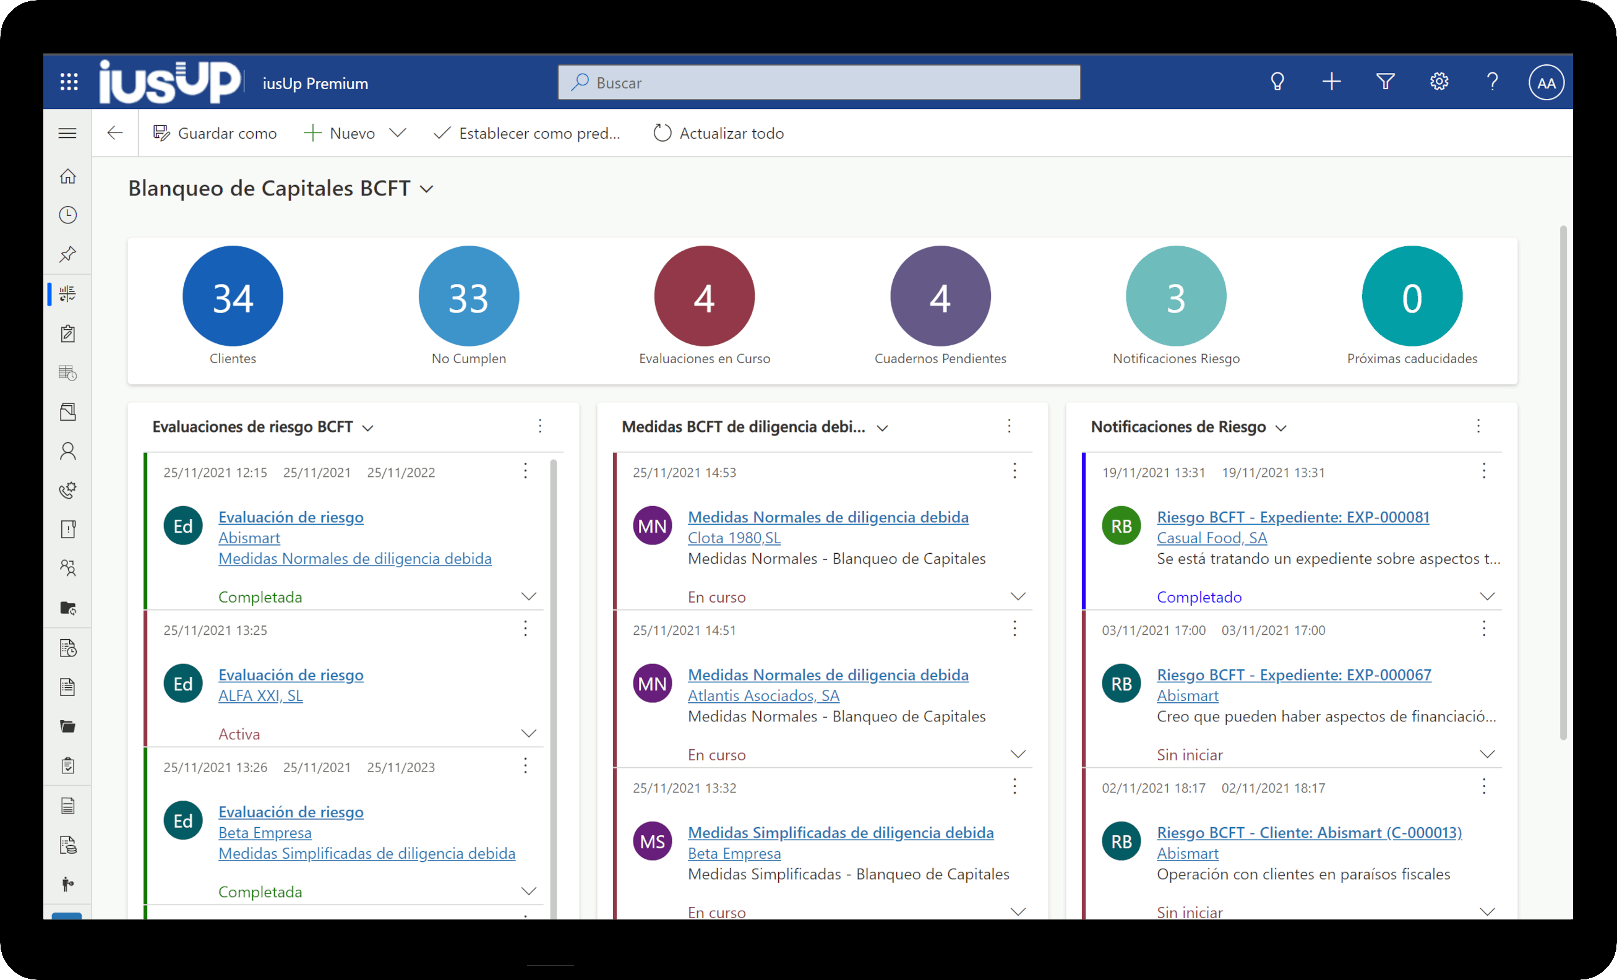
Task: Go to Home in the sidebar
Action: tap(67, 176)
